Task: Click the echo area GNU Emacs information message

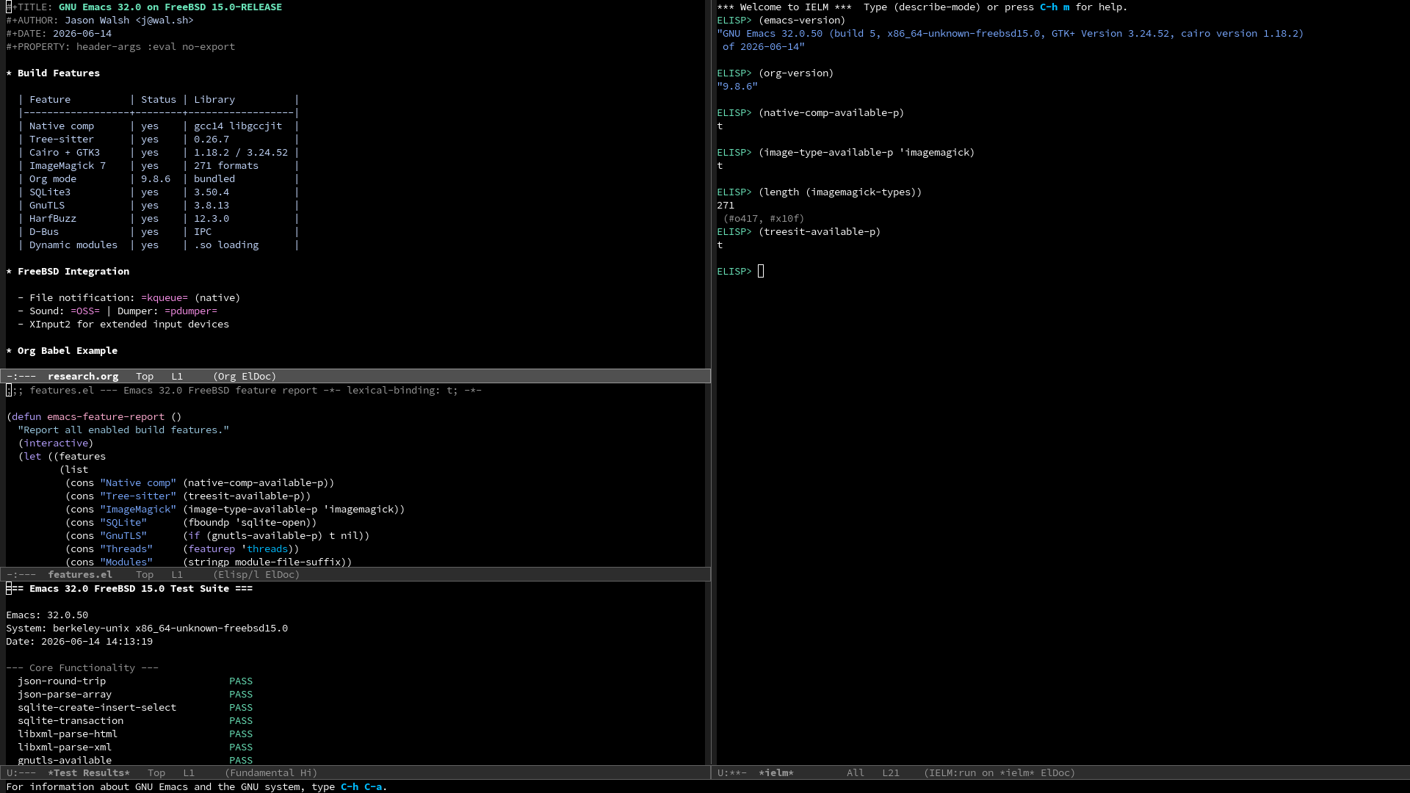Action: coord(197,786)
